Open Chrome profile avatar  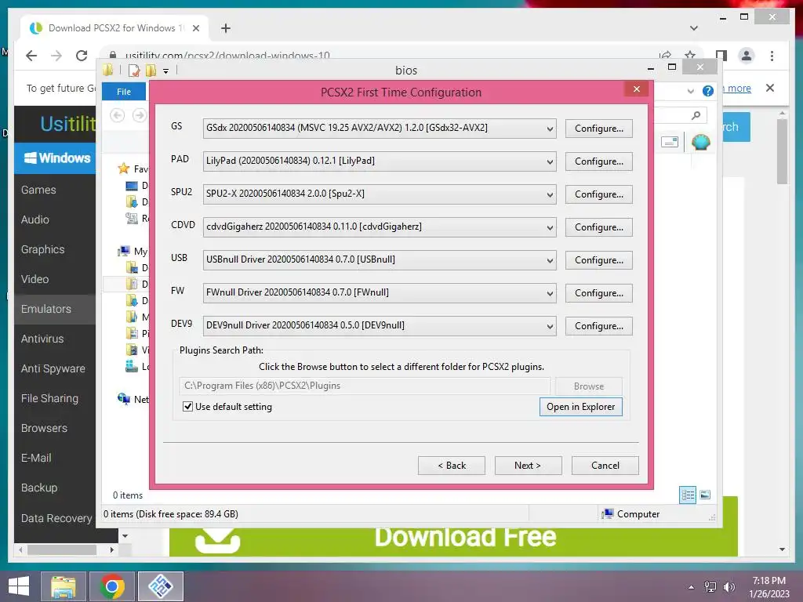[747, 56]
